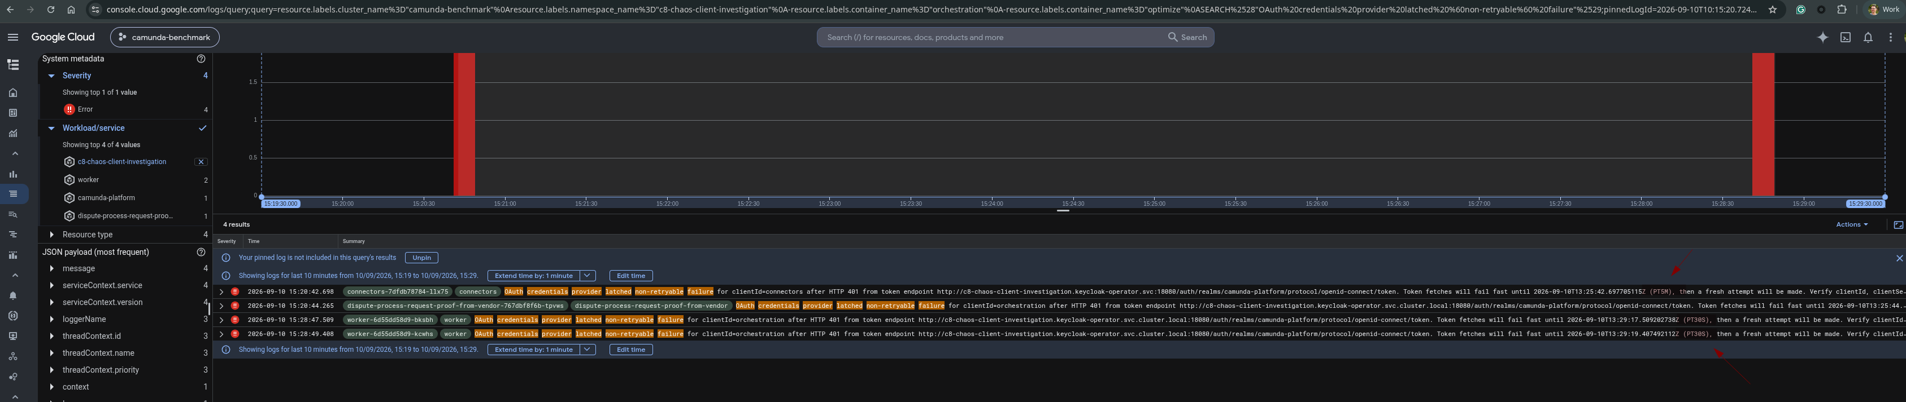
Task: Click the bottom Edit time button
Action: [631, 350]
